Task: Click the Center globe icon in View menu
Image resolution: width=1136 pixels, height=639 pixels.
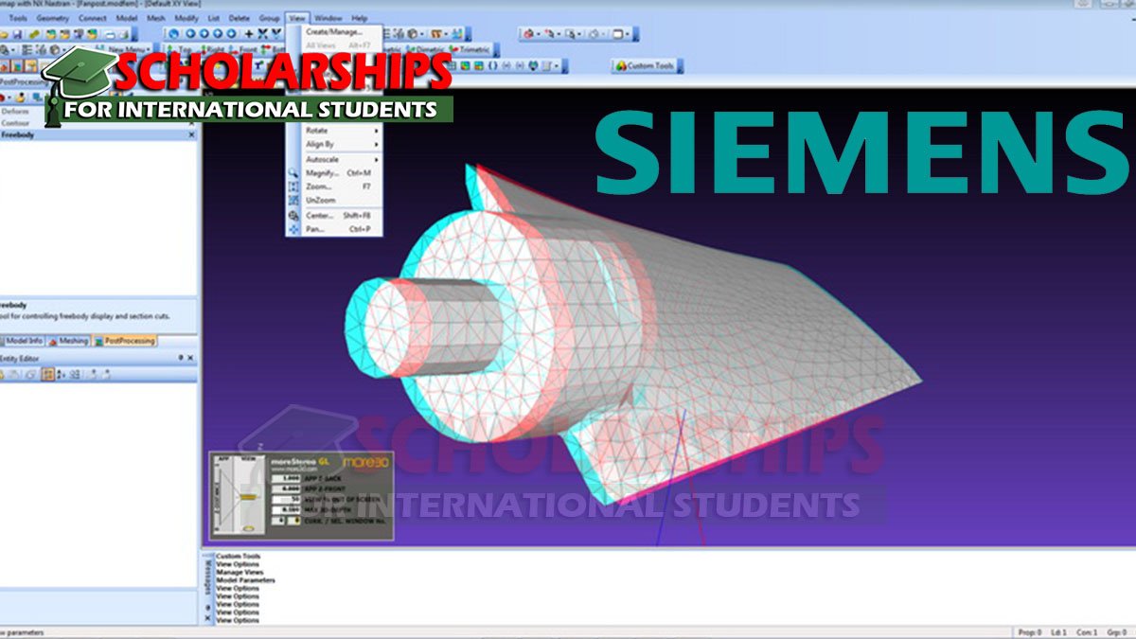Action: click(293, 215)
